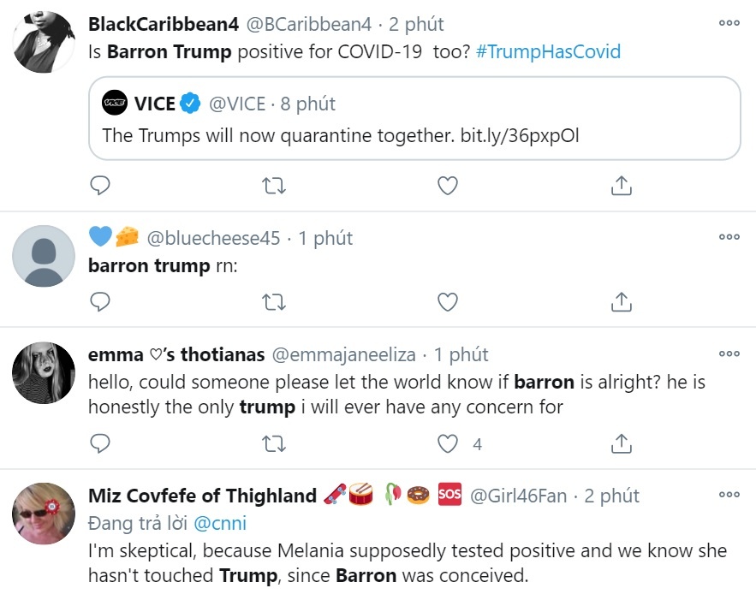Image resolution: width=756 pixels, height=600 pixels.
Task: Click the share icon under bluecheese45's tweet
Action: [621, 301]
